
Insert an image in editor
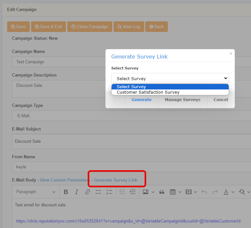[x=146, y=192]
